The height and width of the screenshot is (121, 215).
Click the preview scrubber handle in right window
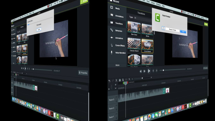[x=163, y=70]
